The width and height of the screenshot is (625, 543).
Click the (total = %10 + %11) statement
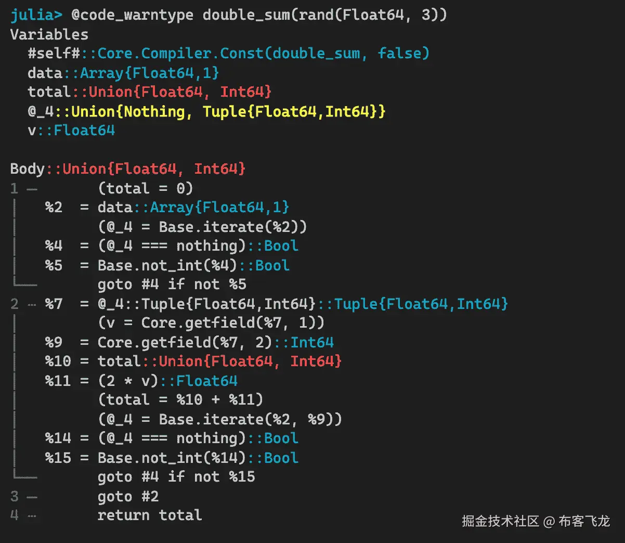[x=180, y=400]
